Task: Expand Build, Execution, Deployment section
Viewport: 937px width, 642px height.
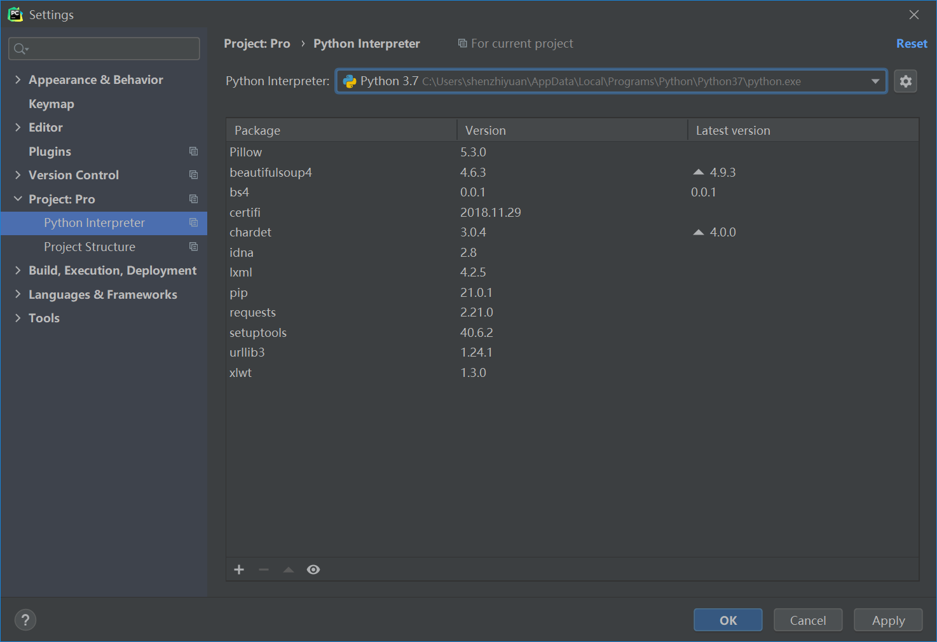Action: point(18,270)
